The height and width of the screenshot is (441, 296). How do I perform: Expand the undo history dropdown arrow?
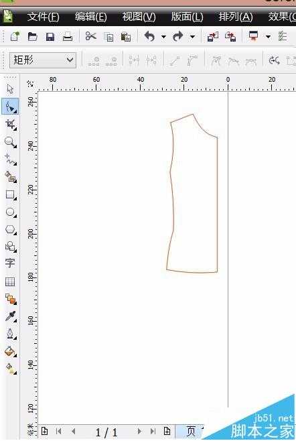point(163,37)
